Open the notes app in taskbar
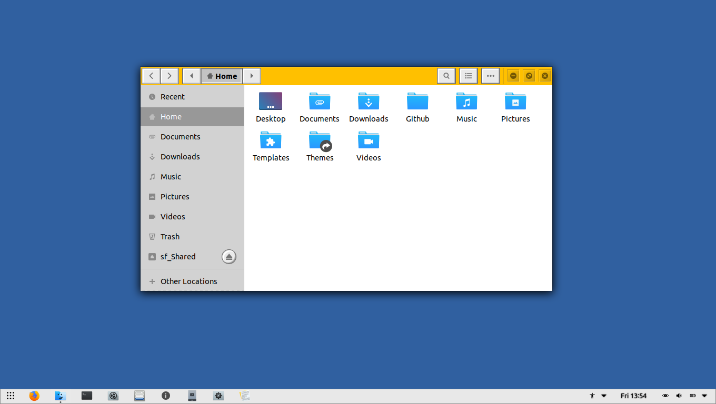This screenshot has width=716, height=404. click(x=245, y=396)
